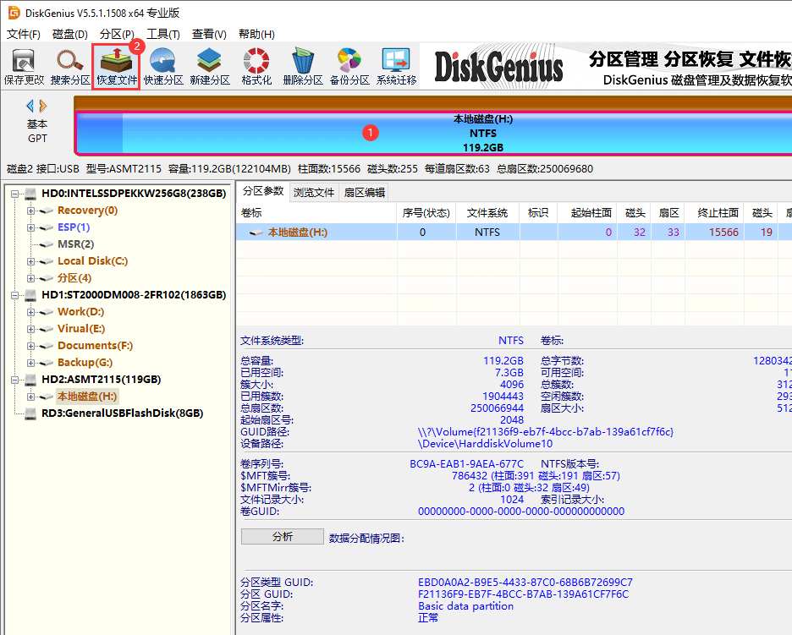Click the 正常 partition attribute link
792x635 pixels.
(x=428, y=617)
